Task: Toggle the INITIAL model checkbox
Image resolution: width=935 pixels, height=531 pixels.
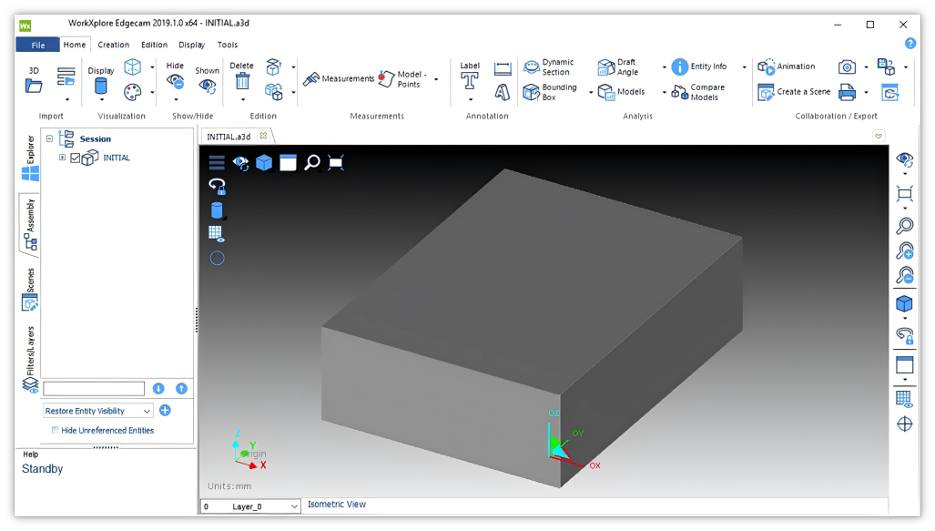Action: tap(76, 158)
